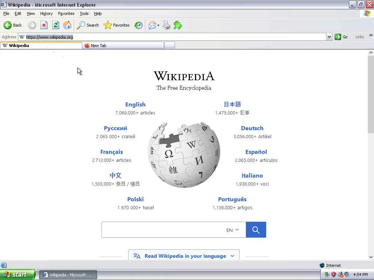The height and width of the screenshot is (280, 374).
Task: Switch to the New Tab tab
Action: click(x=123, y=46)
